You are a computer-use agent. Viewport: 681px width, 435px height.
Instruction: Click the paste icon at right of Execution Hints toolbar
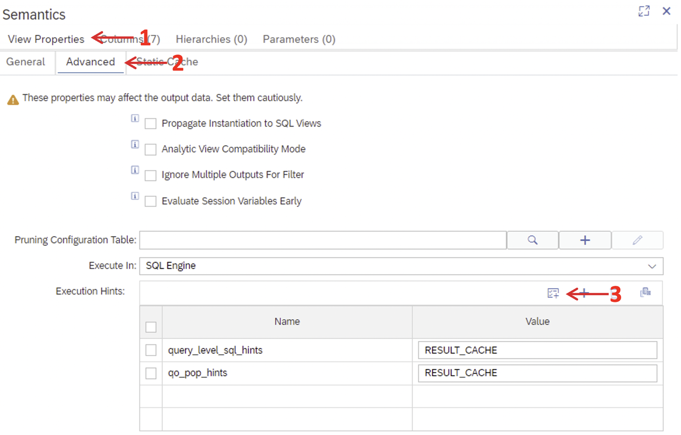[646, 293]
